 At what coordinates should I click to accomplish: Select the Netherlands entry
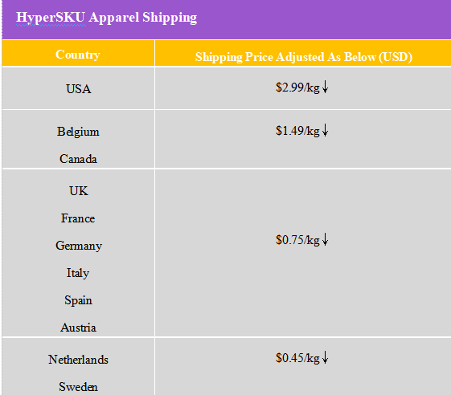[x=78, y=360]
